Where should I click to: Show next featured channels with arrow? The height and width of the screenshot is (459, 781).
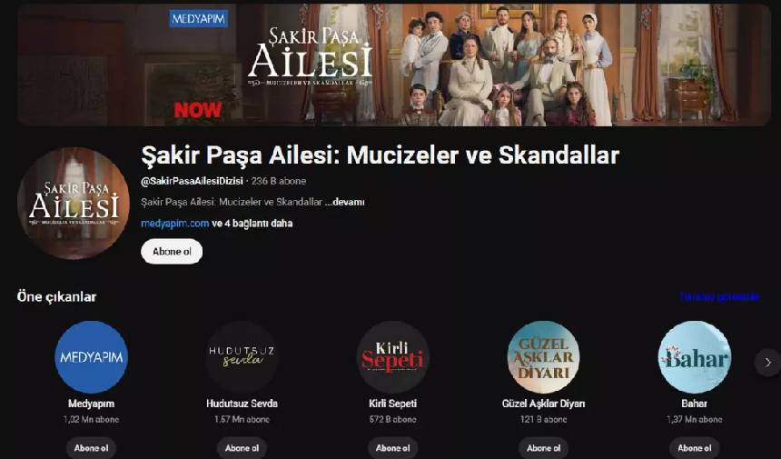click(x=767, y=363)
